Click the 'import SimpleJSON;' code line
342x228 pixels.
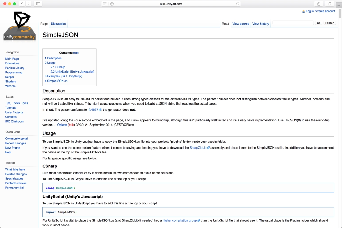pos(61,212)
